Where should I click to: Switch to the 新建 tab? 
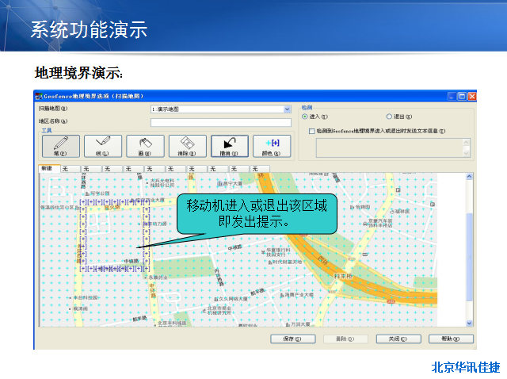pos(48,169)
